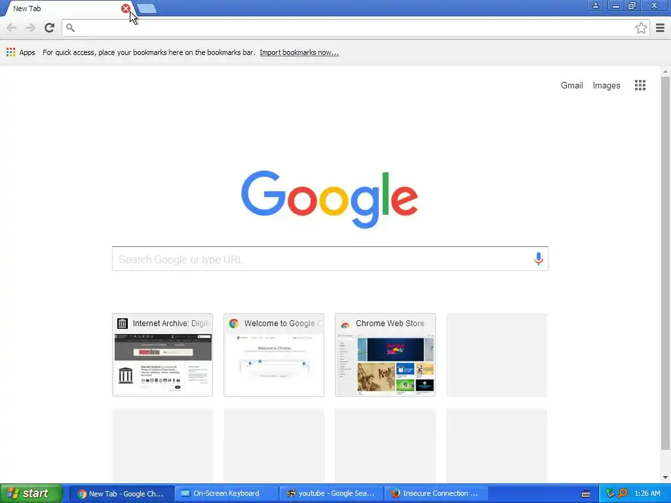The height and width of the screenshot is (503, 671).
Task: Open the Internet Archive thumbnail
Action: [x=163, y=355]
